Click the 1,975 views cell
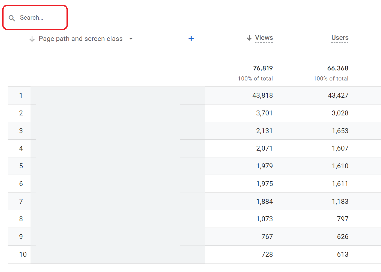381x272 pixels. [264, 184]
